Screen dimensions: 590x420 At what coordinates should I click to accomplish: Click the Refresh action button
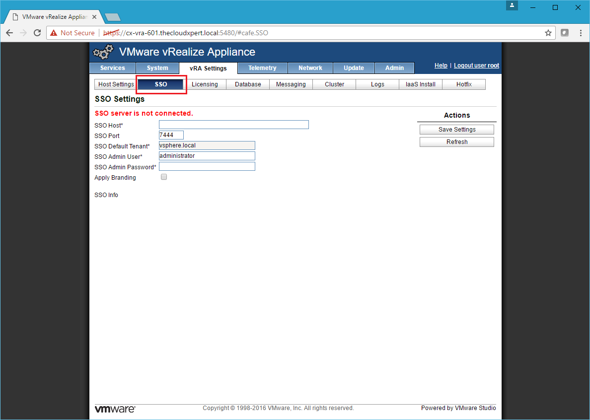pos(456,142)
